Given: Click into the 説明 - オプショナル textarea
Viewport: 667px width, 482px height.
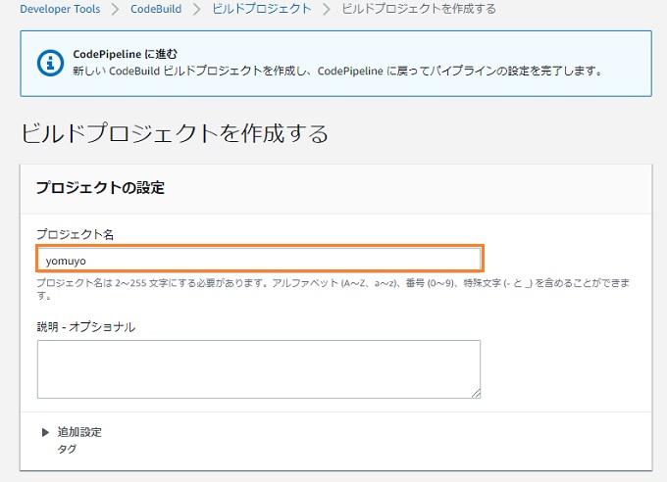Looking at the screenshot, I should point(259,369).
